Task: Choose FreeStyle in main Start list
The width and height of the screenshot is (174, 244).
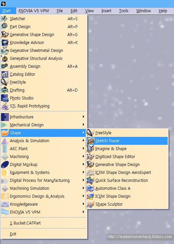Action: pyautogui.click(x=44, y=82)
